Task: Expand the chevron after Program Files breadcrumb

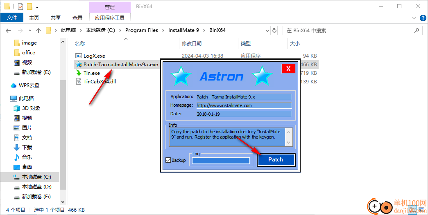Action: pos(163,30)
